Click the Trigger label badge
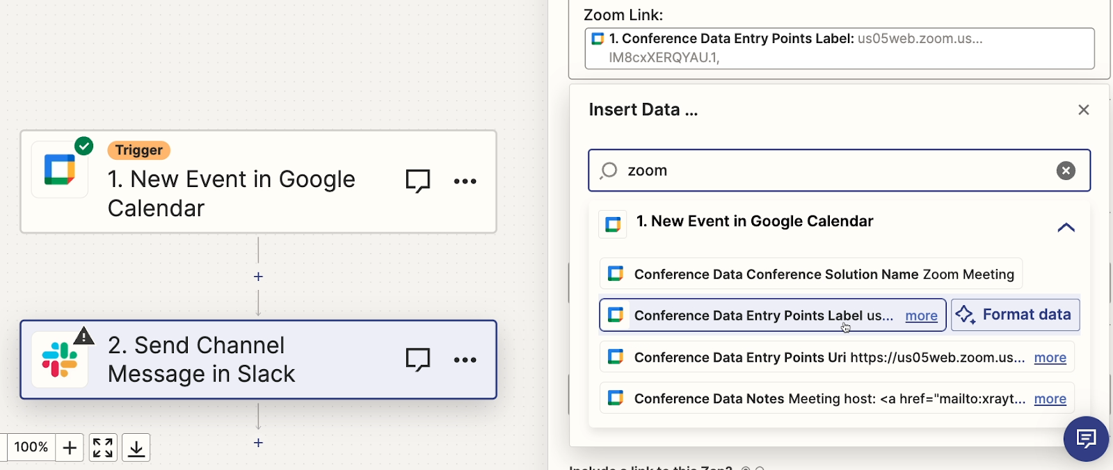The image size is (1113, 470). [138, 150]
